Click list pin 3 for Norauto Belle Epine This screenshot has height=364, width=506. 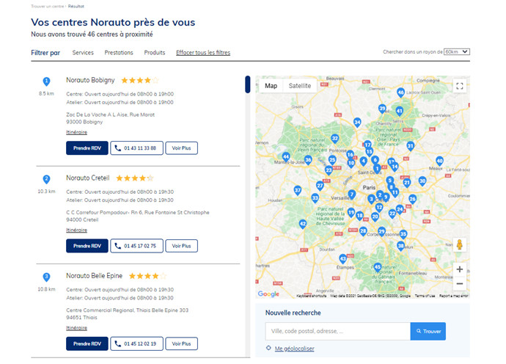point(46,277)
